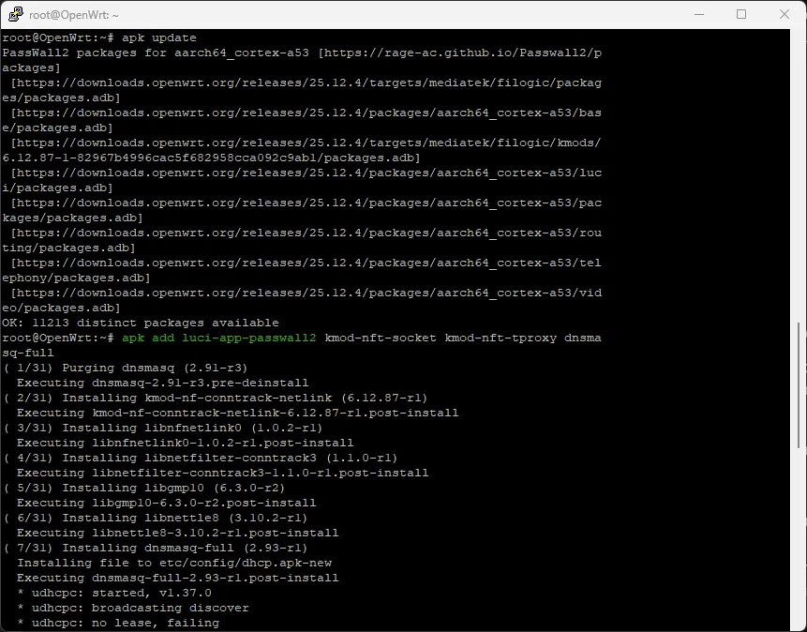Click 'Installing file to etc/config/dhcp.apk-new' line
The image size is (807, 632).
click(174, 563)
